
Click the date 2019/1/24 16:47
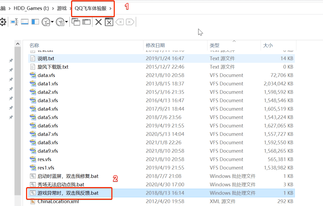click(165, 59)
